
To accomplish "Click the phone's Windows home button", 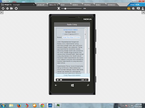I will [72, 85].
